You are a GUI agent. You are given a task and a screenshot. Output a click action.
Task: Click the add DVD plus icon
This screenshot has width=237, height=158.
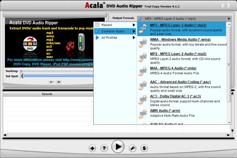tap(92, 148)
